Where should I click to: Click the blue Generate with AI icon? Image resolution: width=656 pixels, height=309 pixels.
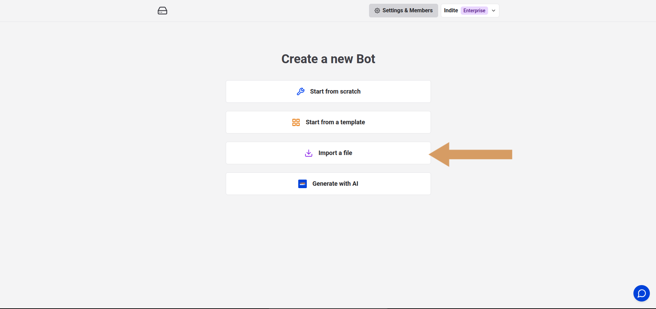(x=302, y=184)
